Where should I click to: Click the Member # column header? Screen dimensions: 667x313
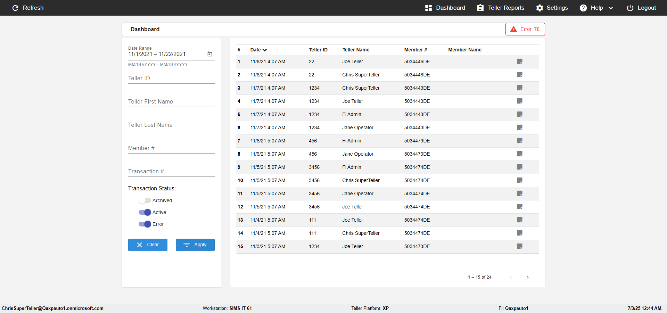click(x=415, y=50)
